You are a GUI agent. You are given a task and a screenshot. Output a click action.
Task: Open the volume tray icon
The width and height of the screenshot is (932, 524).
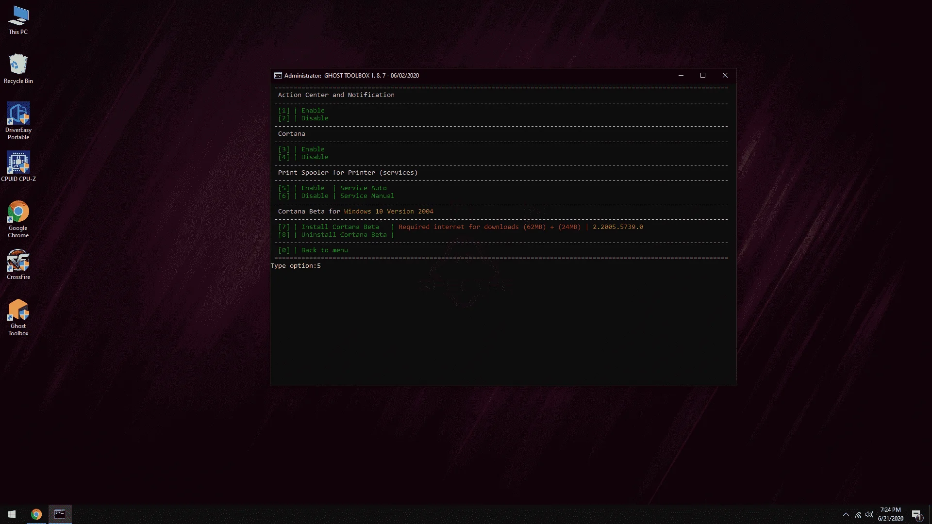click(x=869, y=514)
